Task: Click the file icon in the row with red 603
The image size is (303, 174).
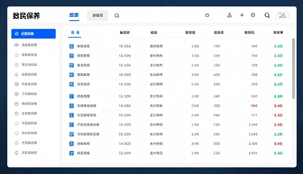Action: tap(71, 106)
